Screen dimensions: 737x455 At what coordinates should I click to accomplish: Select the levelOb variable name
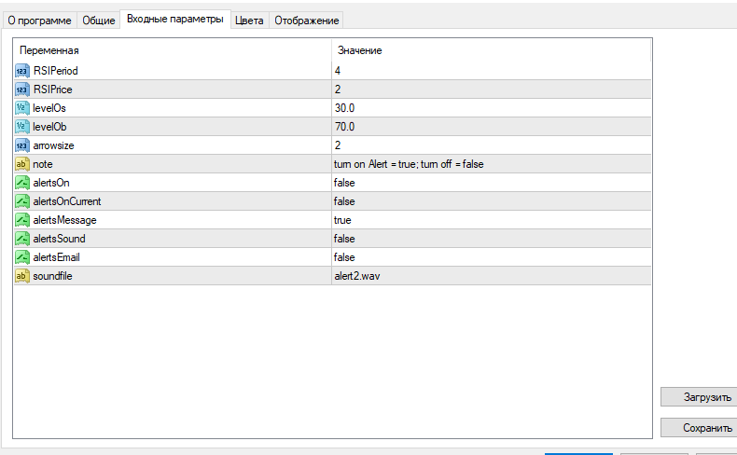pos(49,127)
